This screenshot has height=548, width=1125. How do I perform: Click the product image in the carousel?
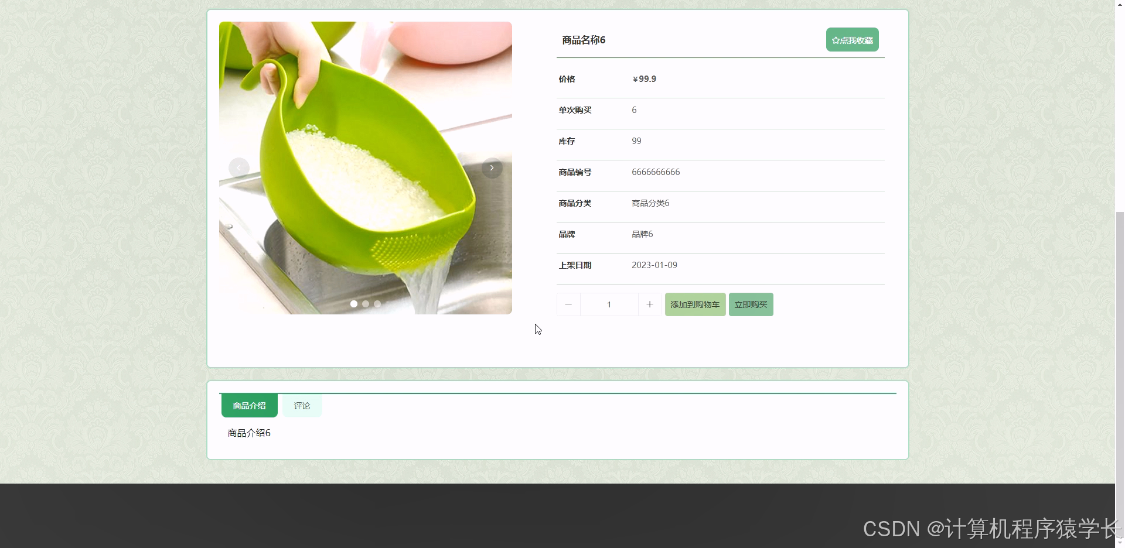coord(365,167)
